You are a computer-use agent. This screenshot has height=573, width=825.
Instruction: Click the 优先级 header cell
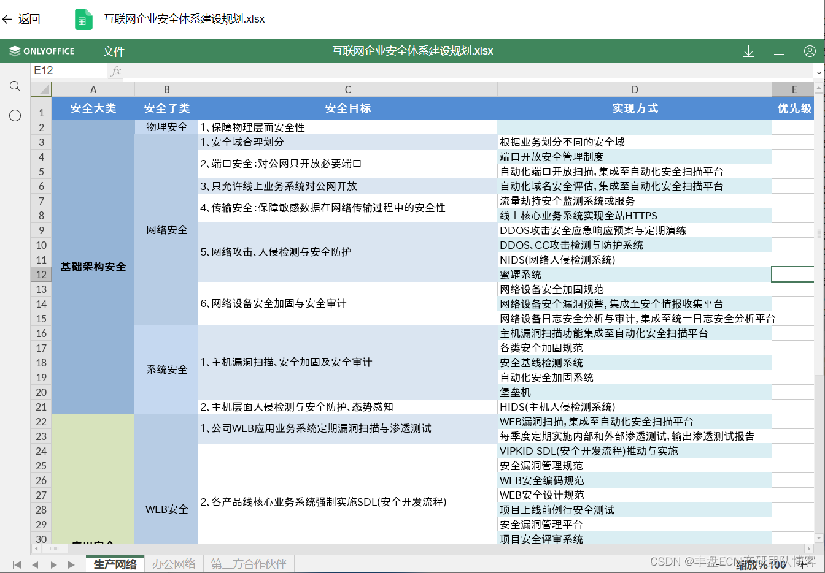(x=793, y=108)
